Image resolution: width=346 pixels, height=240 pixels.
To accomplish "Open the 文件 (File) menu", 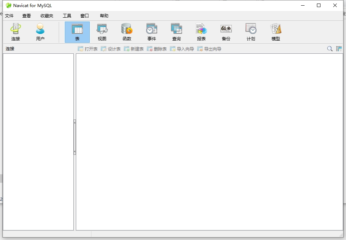I will [x=9, y=16].
